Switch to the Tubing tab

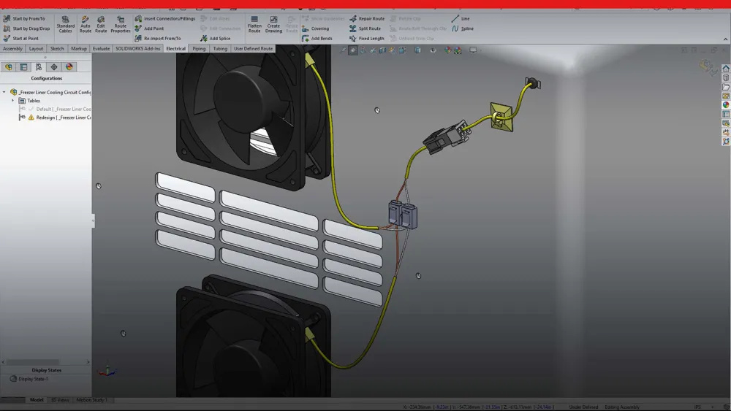(220, 48)
